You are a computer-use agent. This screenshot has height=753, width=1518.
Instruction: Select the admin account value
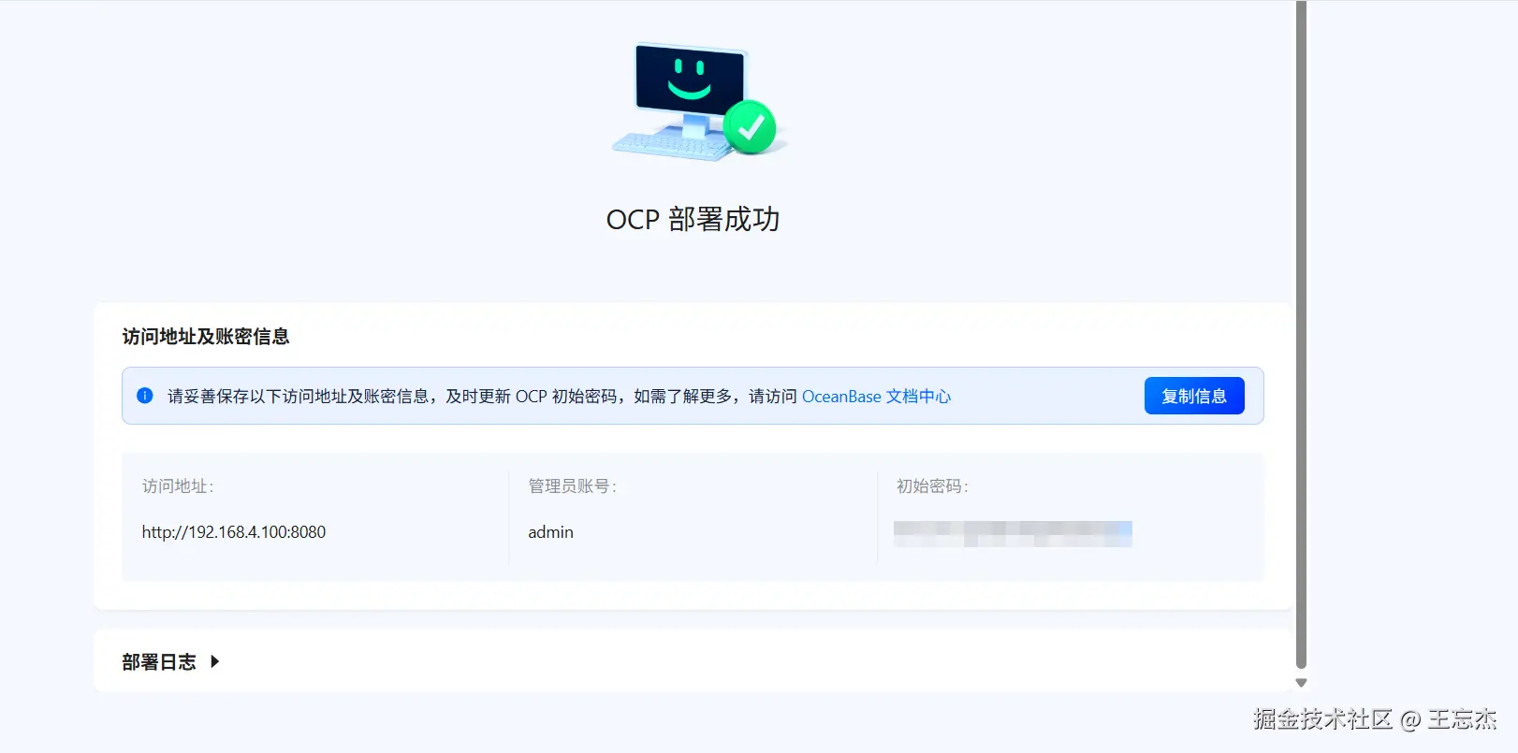[550, 532]
